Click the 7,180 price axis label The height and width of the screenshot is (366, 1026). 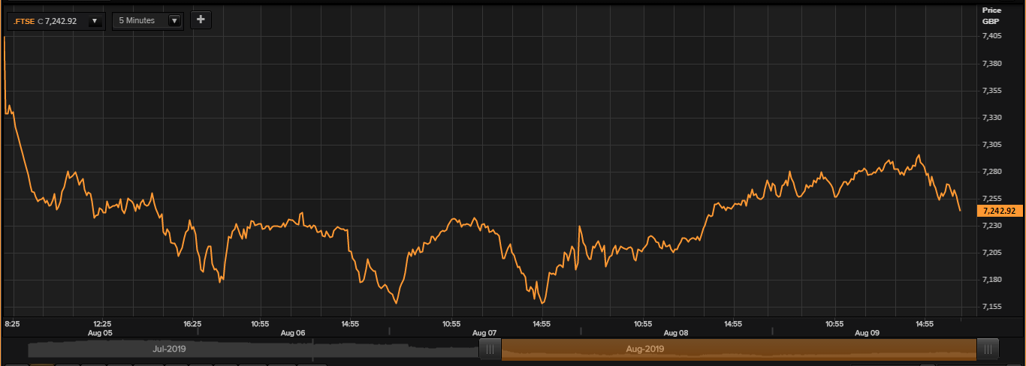[x=992, y=280]
